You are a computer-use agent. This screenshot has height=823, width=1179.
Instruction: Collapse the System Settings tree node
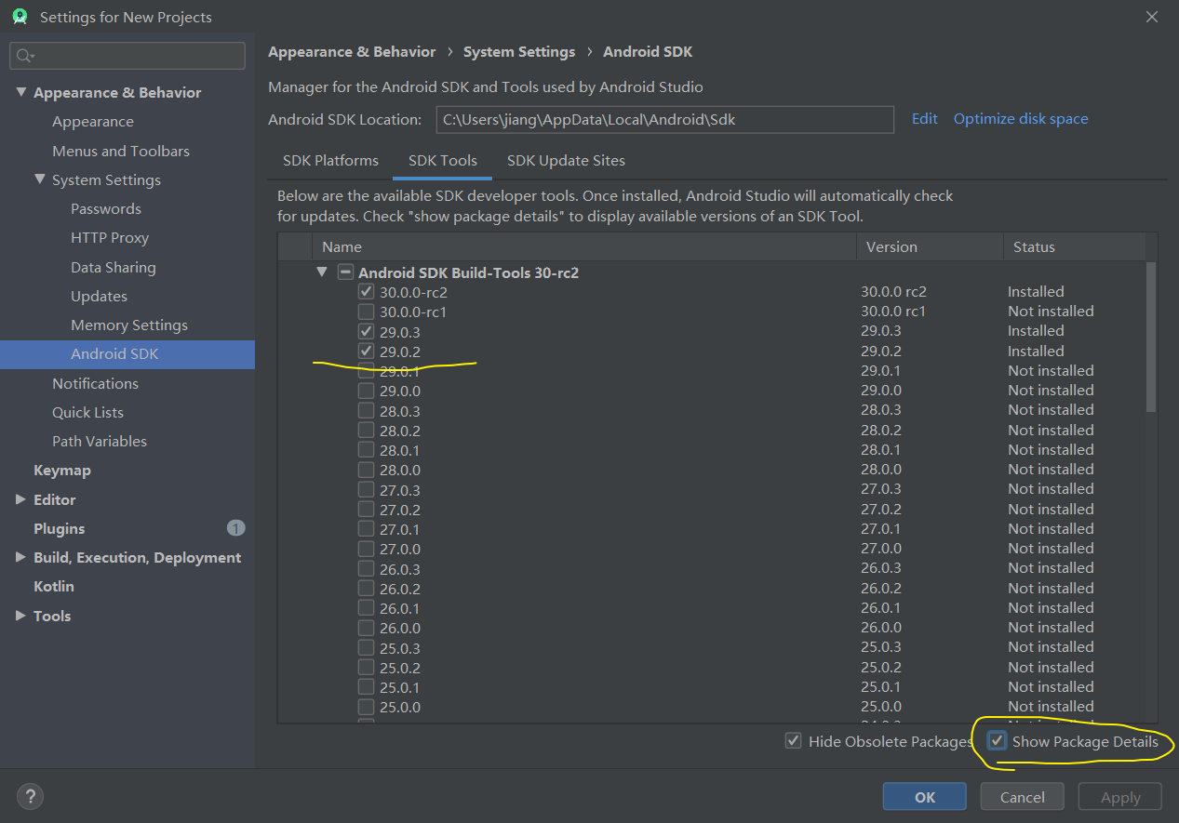click(x=40, y=179)
